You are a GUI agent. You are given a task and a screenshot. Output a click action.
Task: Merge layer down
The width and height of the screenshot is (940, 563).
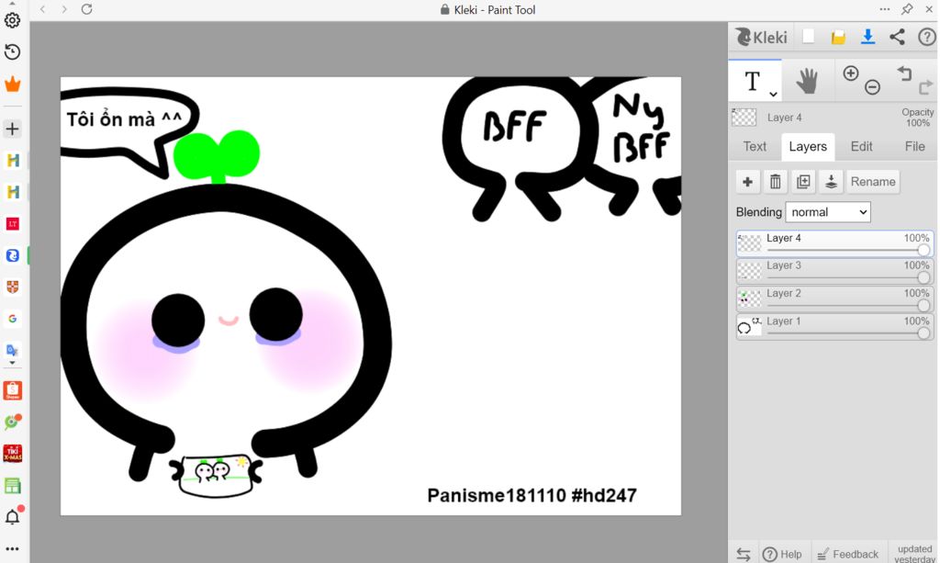831,182
